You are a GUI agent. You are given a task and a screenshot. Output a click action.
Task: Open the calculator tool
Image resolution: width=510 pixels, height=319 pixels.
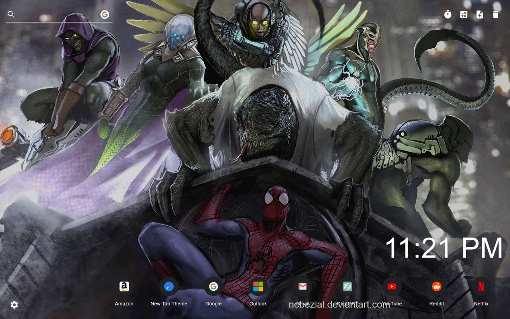click(464, 15)
